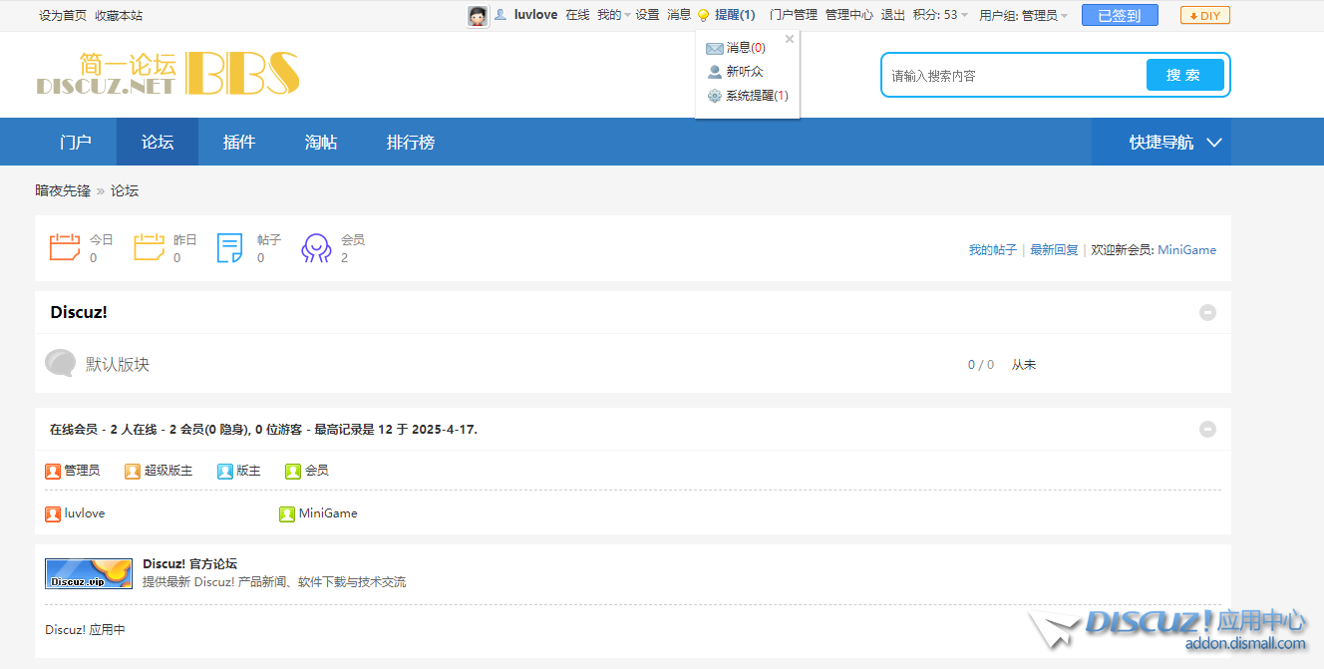Click the 已签到 sign-in button
1324x669 pixels.
click(1119, 16)
